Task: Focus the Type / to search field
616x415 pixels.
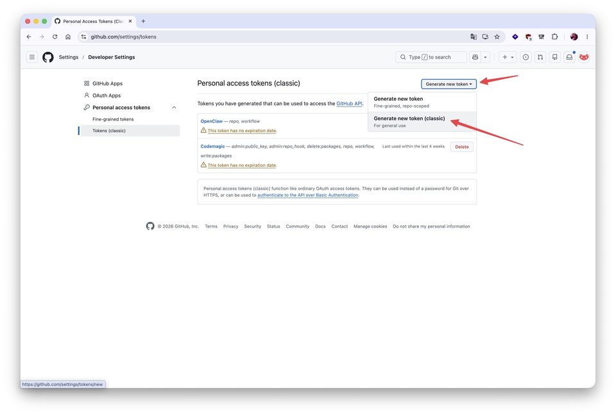Action: click(431, 57)
